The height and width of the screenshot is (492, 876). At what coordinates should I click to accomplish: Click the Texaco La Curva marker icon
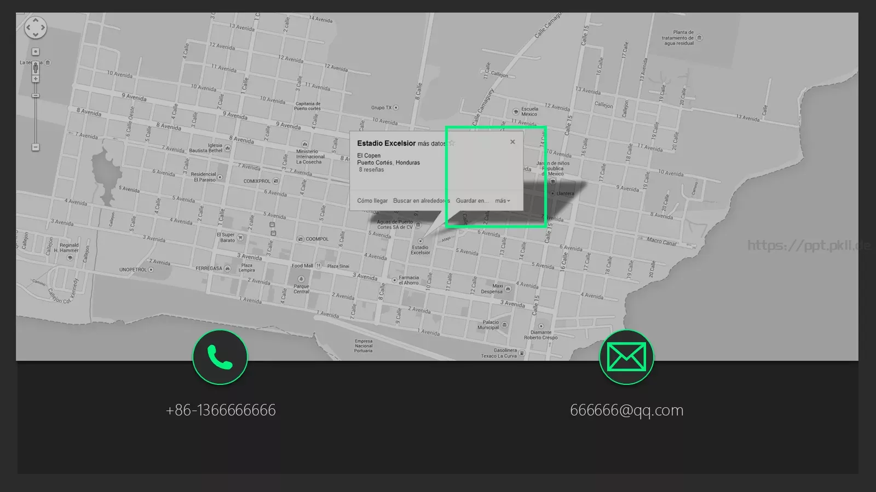tap(521, 354)
